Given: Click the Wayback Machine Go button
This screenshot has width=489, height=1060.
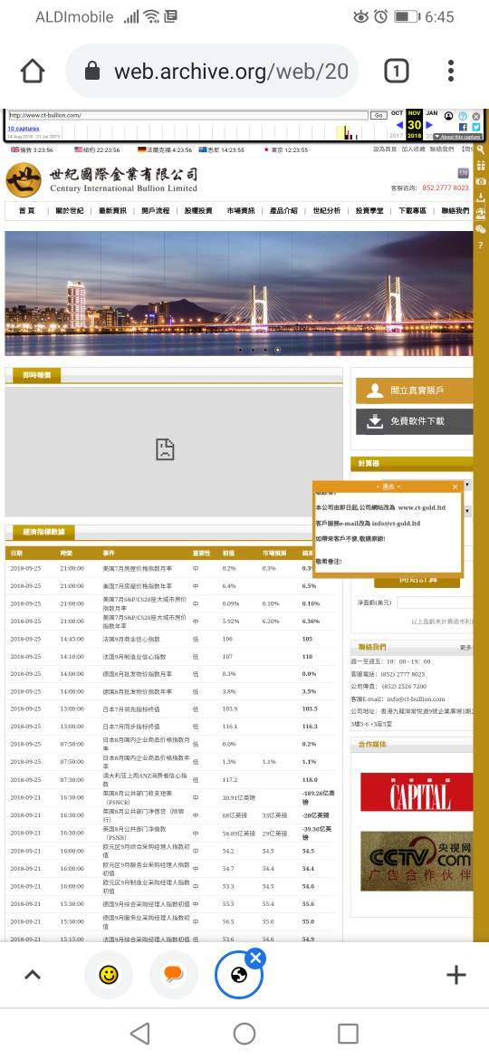Looking at the screenshot, I should click(x=379, y=116).
